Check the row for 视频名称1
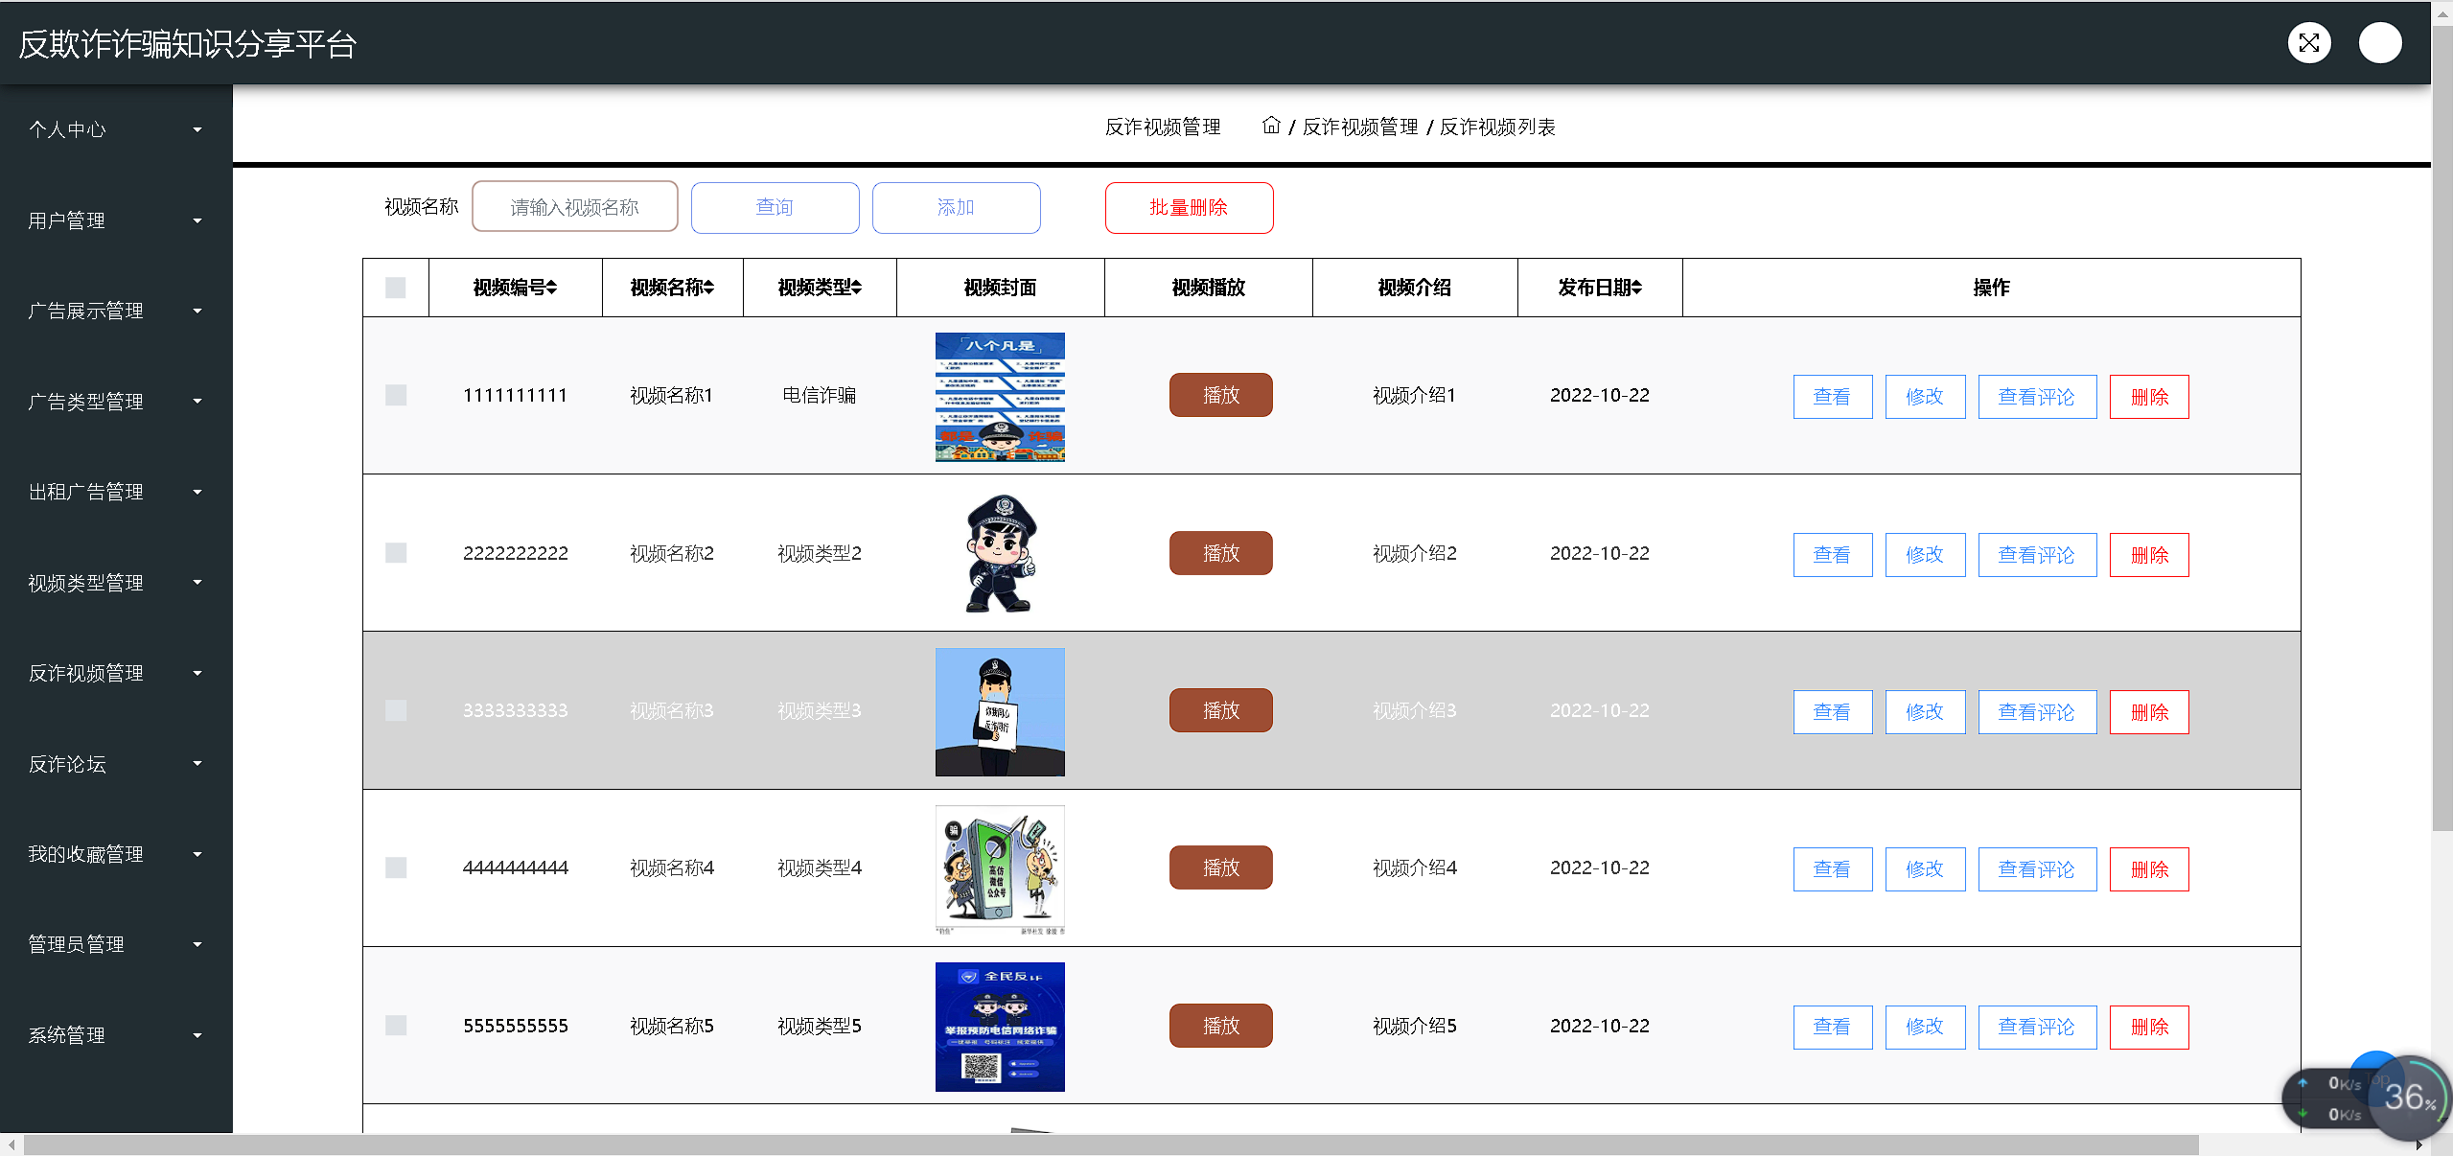 pos(395,395)
